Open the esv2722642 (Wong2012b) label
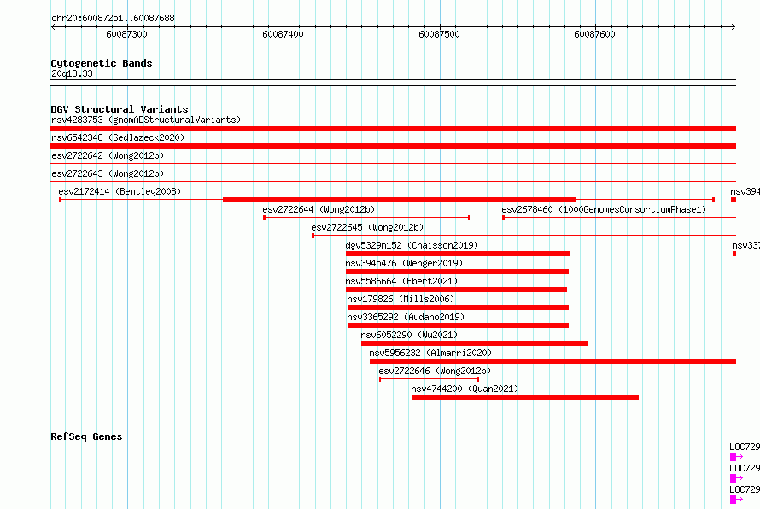760x509 pixels. 108,155
